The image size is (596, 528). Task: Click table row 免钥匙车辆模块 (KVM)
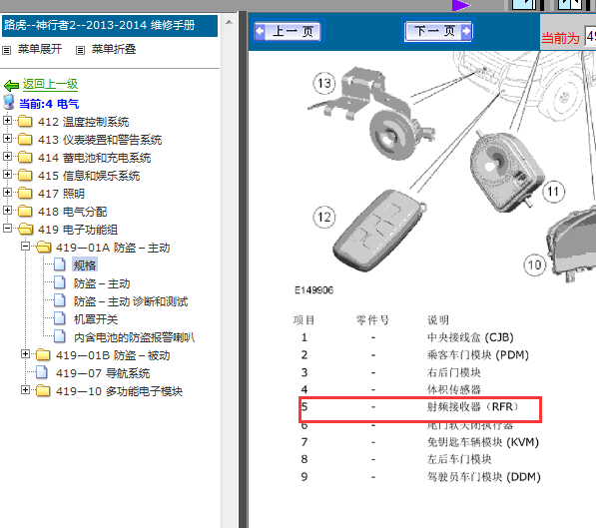coord(419,442)
